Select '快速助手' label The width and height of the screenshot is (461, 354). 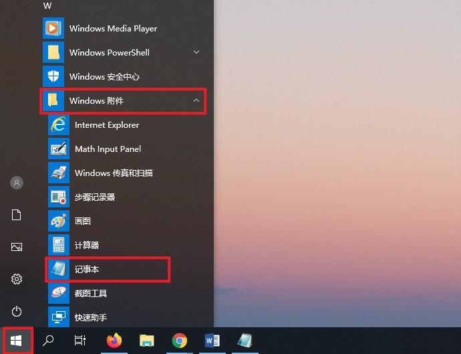click(91, 317)
